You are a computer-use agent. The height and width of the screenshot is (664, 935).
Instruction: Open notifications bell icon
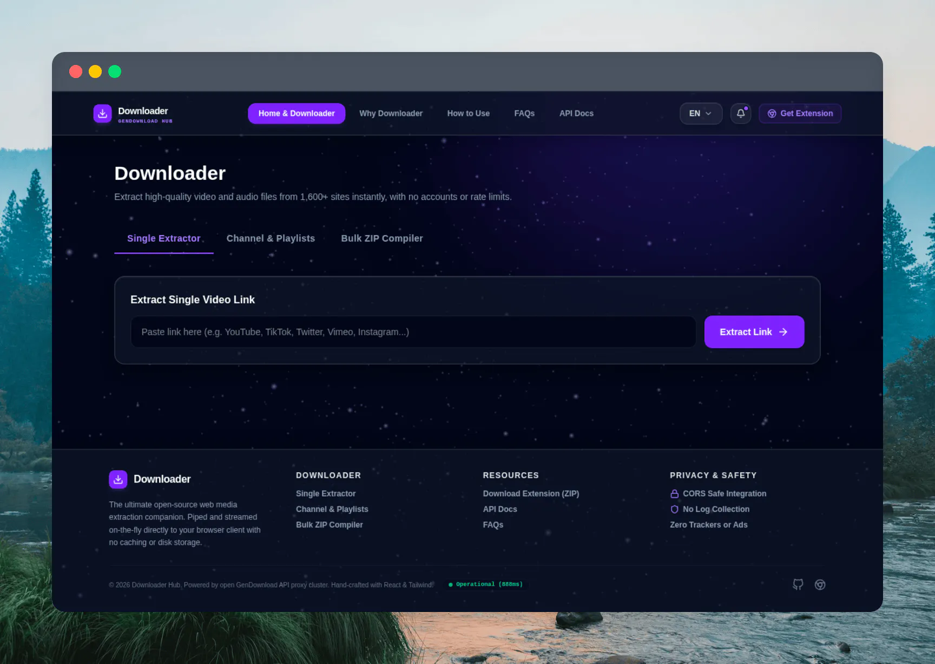[x=741, y=113]
